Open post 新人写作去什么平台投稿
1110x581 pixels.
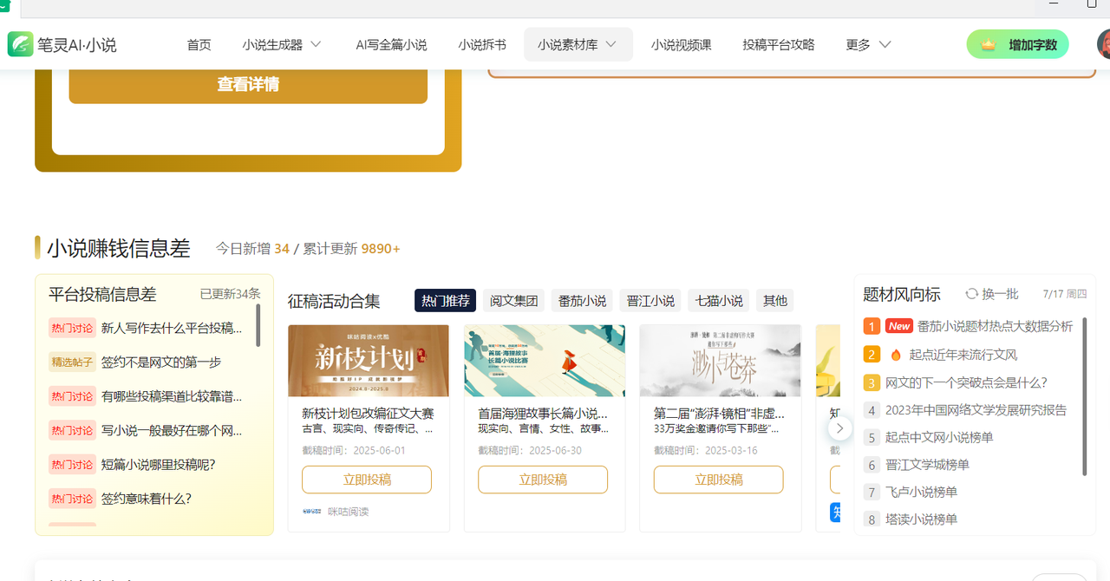click(172, 328)
